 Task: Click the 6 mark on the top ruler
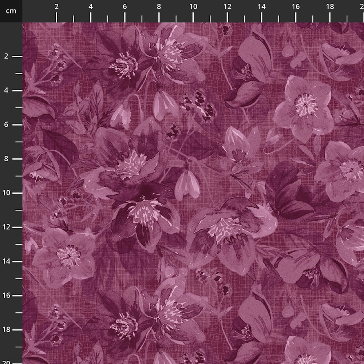pos(125,7)
